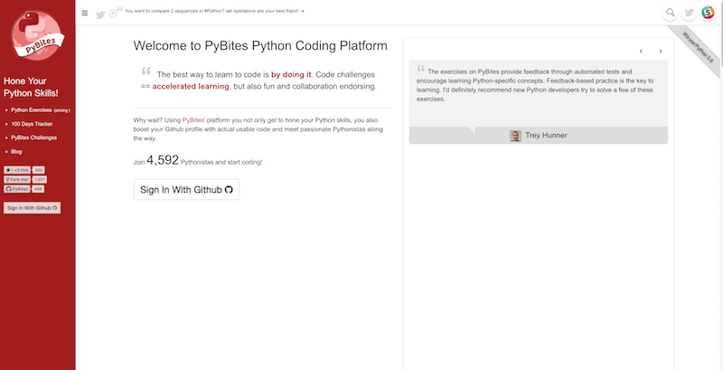This screenshot has width=723, height=370.
Task: Click the Twitter round button at top right
Action: pos(690,13)
